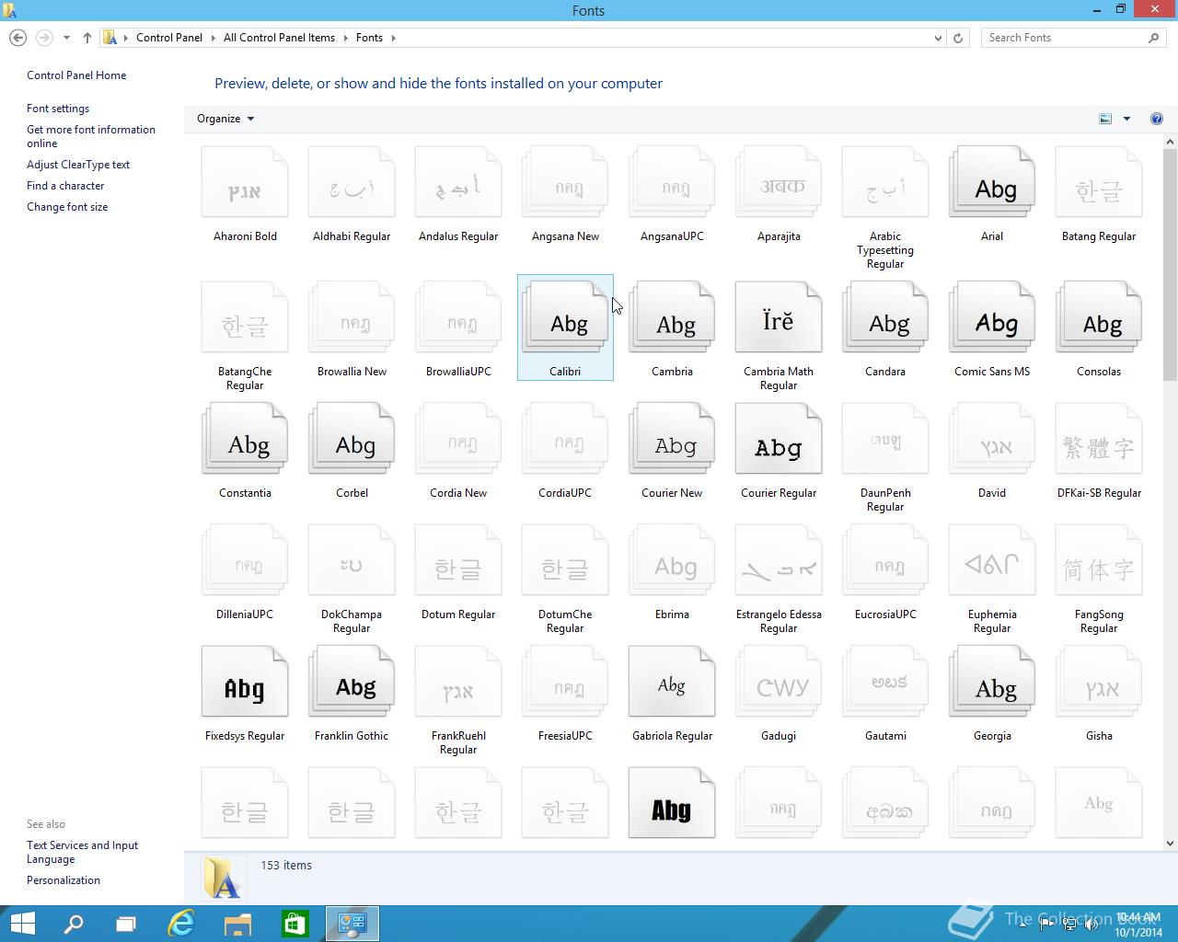Expand the view options dropdown arrow
This screenshot has height=942, width=1178.
(1126, 119)
